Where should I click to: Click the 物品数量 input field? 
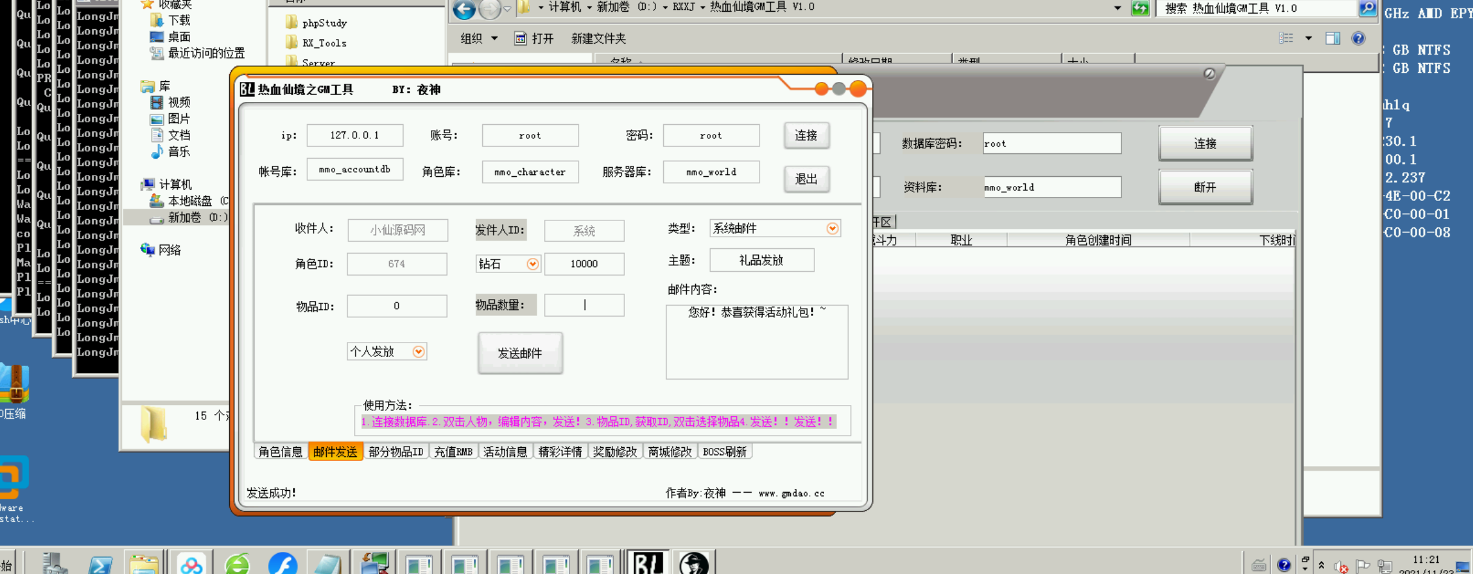[584, 305]
